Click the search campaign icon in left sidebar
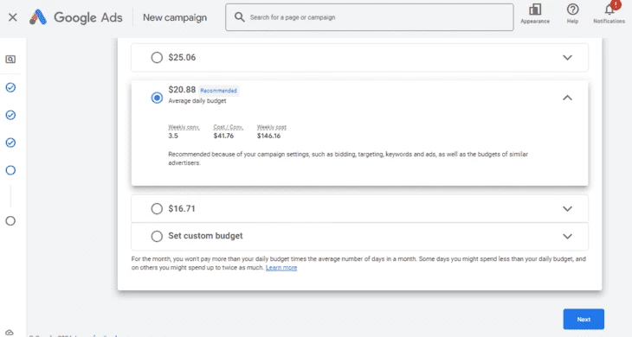The image size is (632, 337). [10, 60]
